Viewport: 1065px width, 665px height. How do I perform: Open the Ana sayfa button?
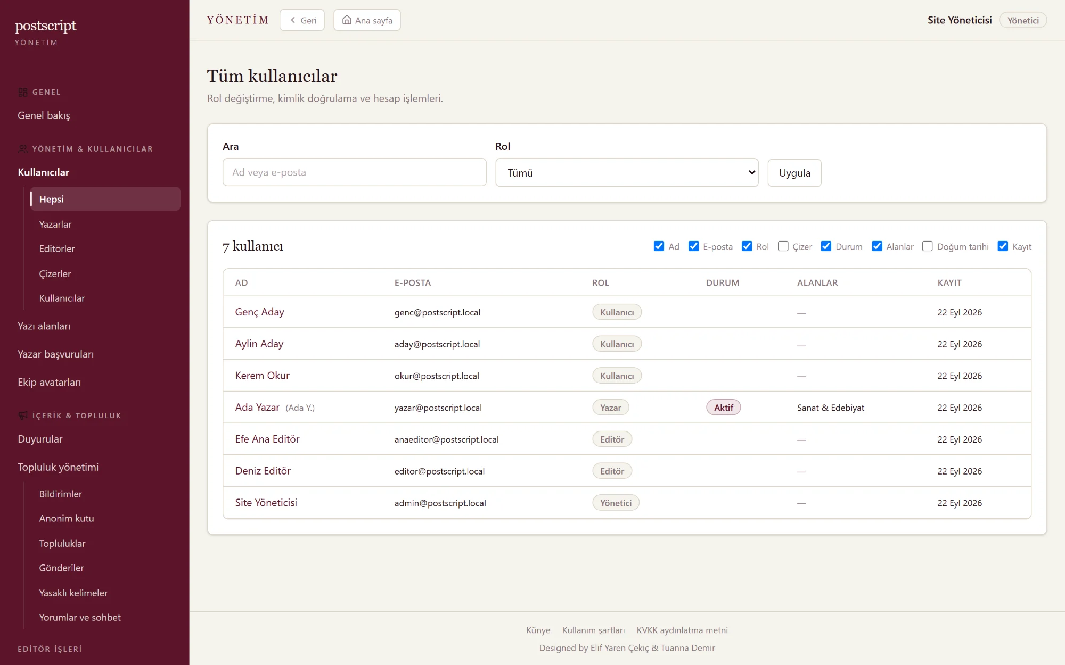(x=367, y=20)
